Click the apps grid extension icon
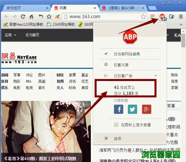This screenshot has width=186, height=162. click(153, 17)
